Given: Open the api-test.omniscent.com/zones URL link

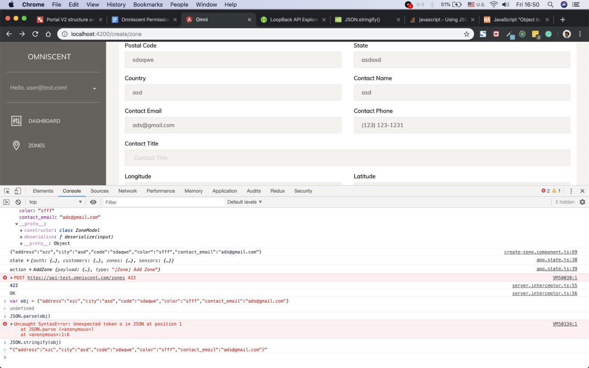Looking at the screenshot, I should 76,278.
